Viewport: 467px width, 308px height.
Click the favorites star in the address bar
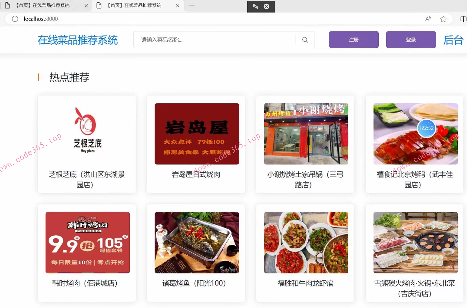pyautogui.click(x=443, y=19)
